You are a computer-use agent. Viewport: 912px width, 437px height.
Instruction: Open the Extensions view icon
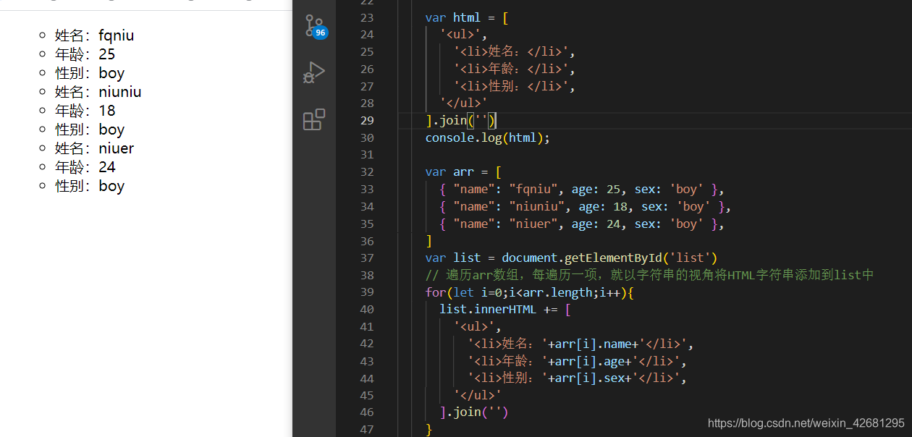(x=314, y=119)
